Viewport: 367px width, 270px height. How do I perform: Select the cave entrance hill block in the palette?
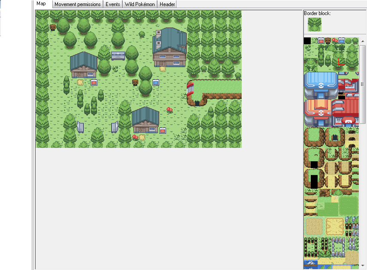(335, 137)
